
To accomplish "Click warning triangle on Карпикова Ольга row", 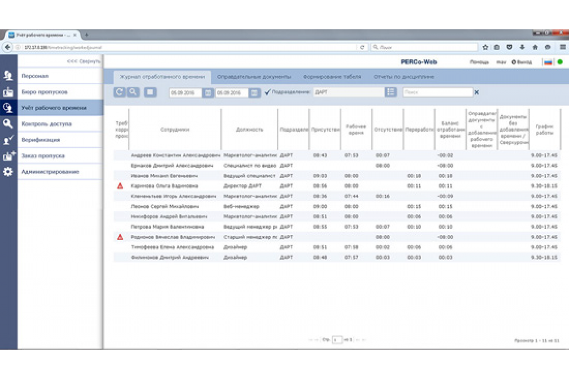I will click(x=120, y=186).
